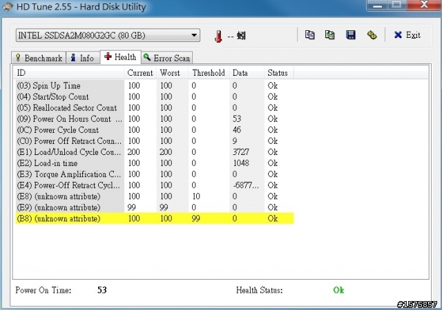Minimize the HD Tune window

tap(377, 5)
